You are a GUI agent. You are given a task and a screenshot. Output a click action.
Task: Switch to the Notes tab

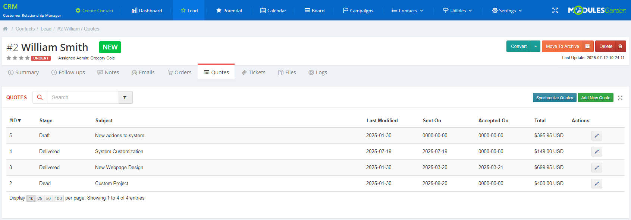coord(108,72)
